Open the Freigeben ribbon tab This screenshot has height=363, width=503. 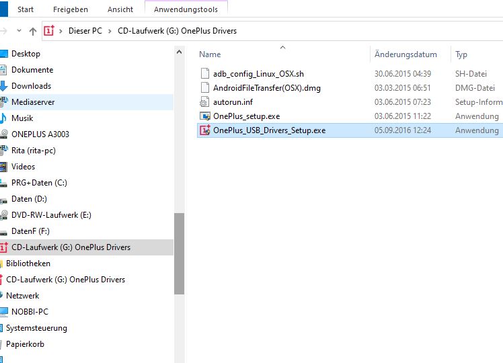click(x=70, y=9)
